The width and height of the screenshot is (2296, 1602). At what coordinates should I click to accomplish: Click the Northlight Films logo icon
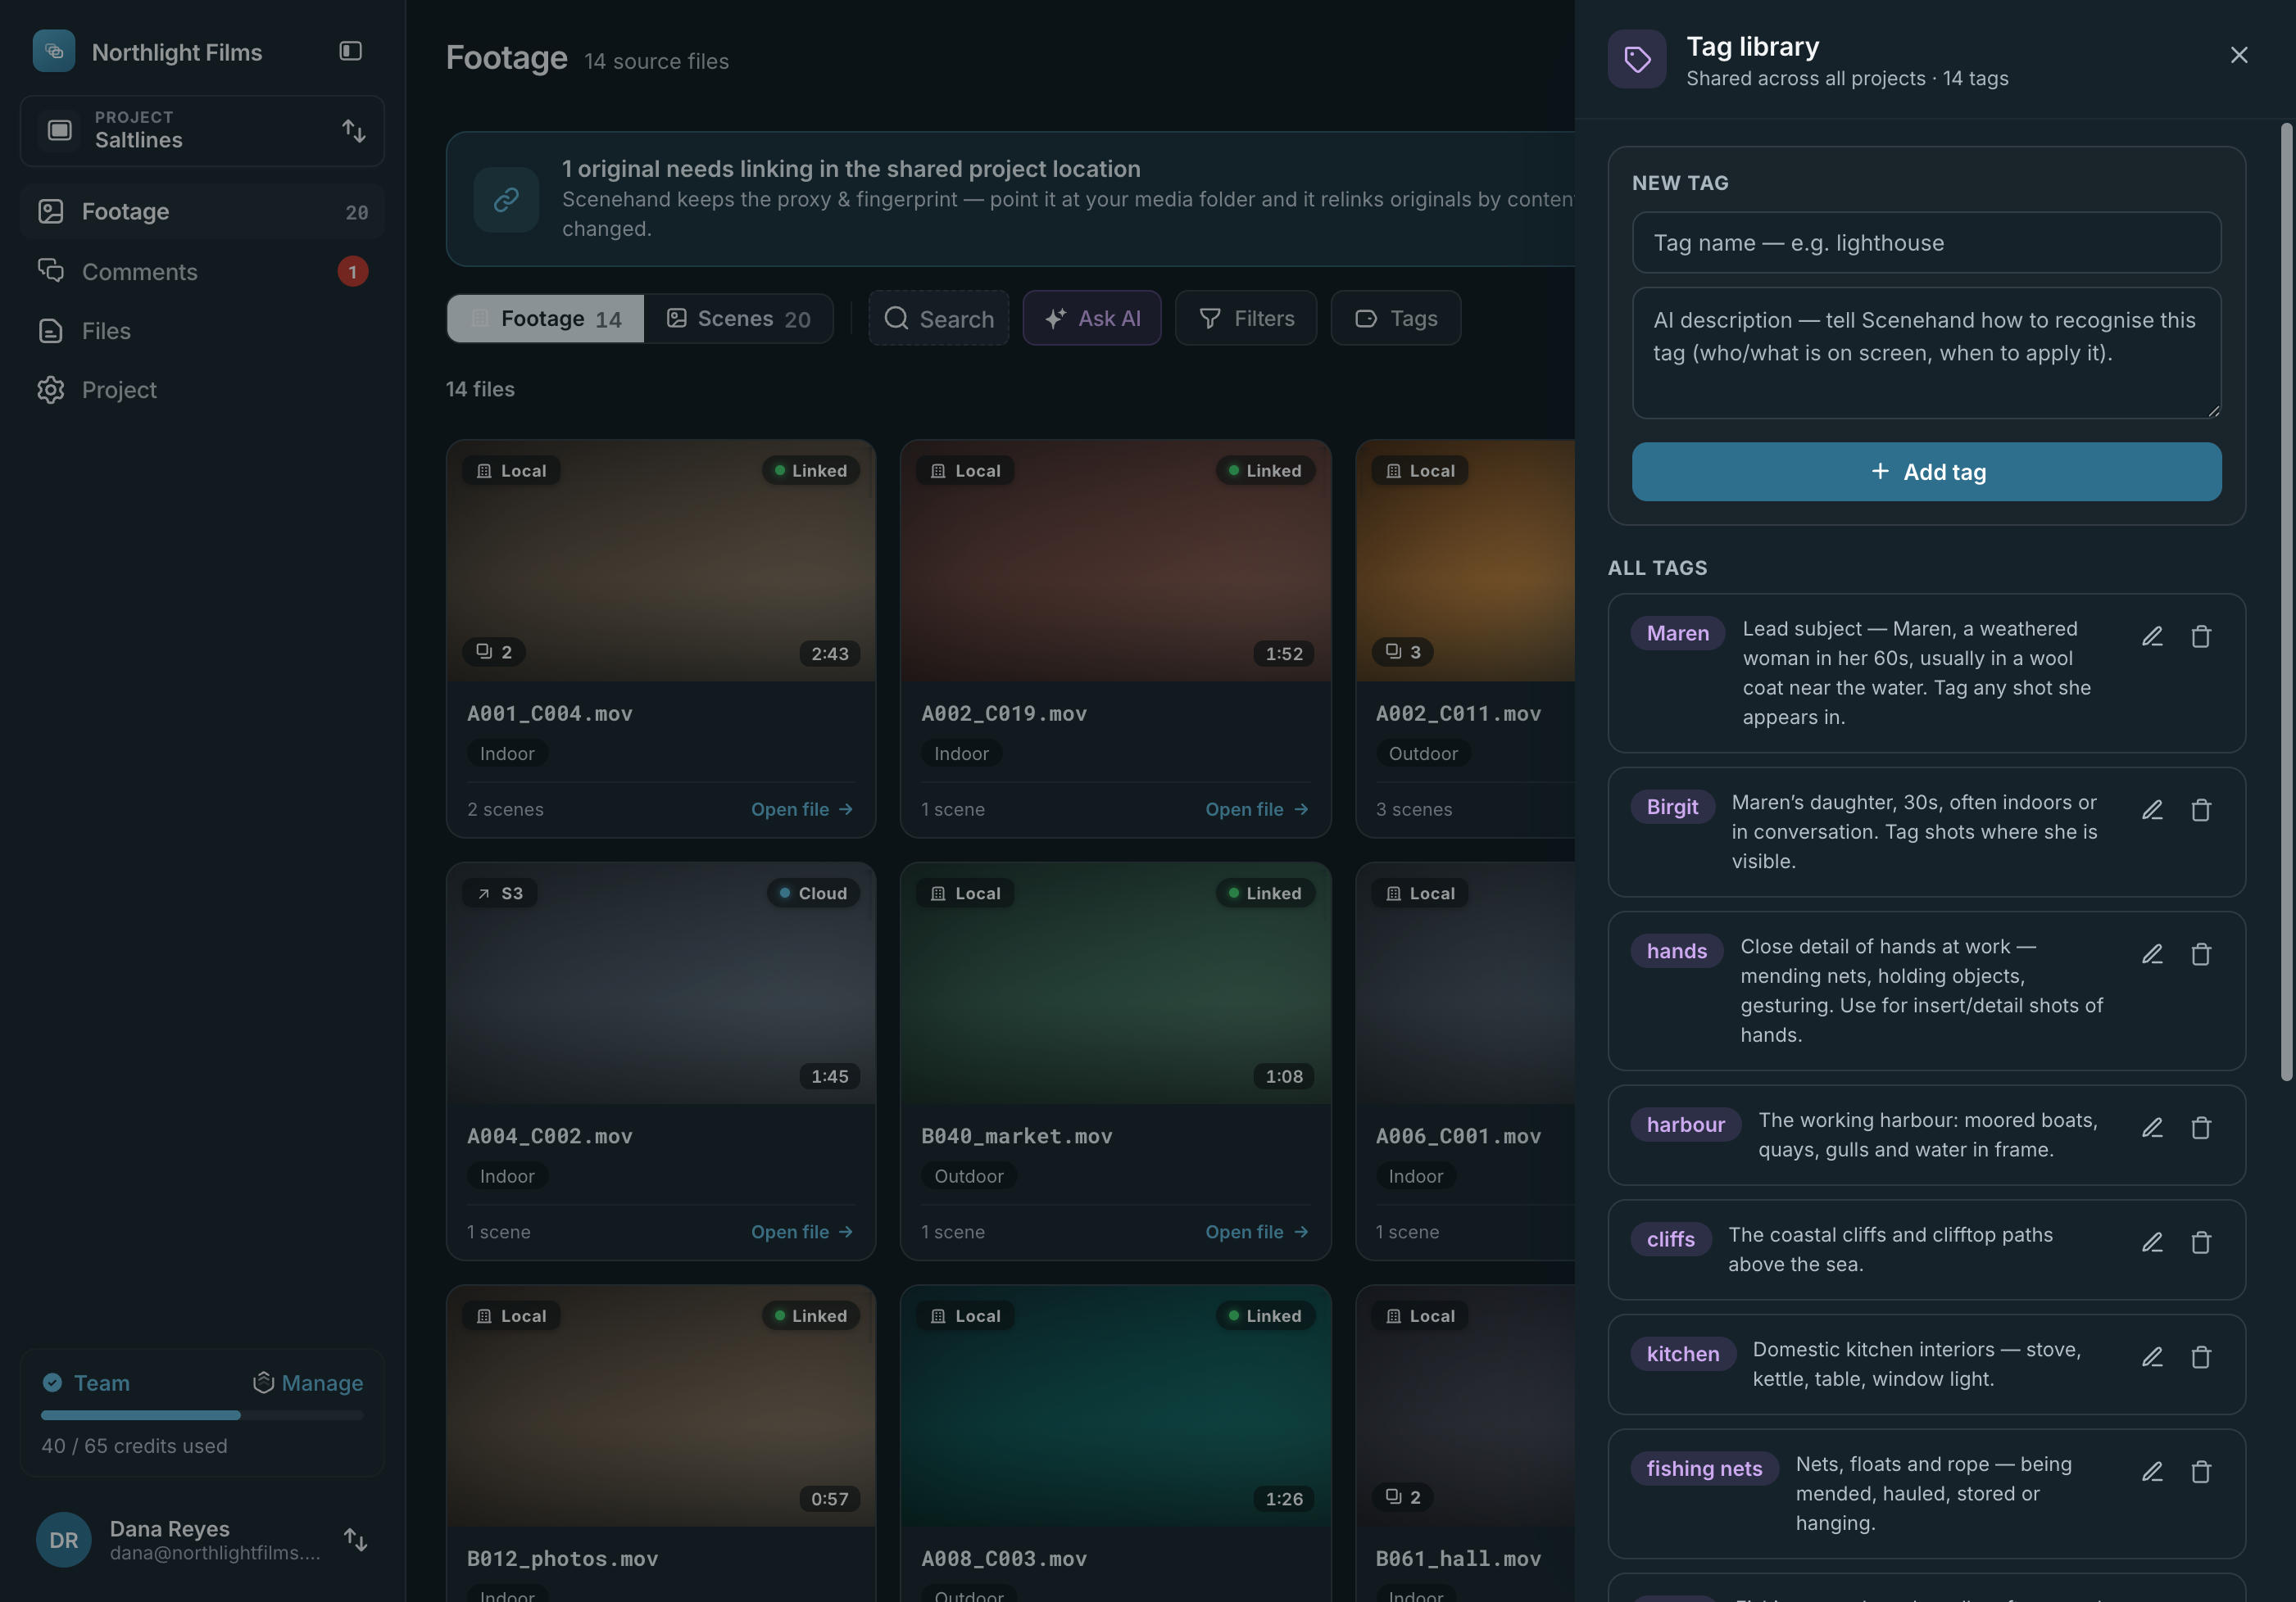tap(54, 51)
